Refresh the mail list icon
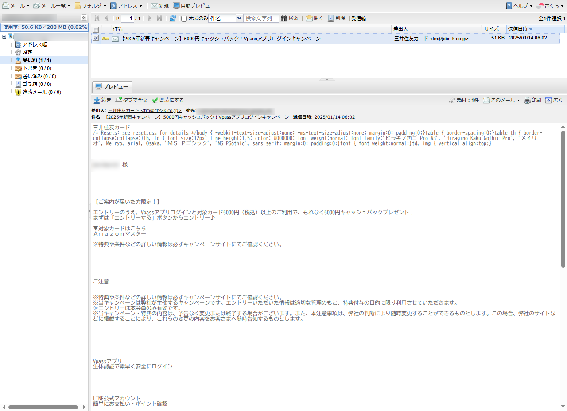Viewport: 567px width, 411px height. pyautogui.click(x=172, y=18)
